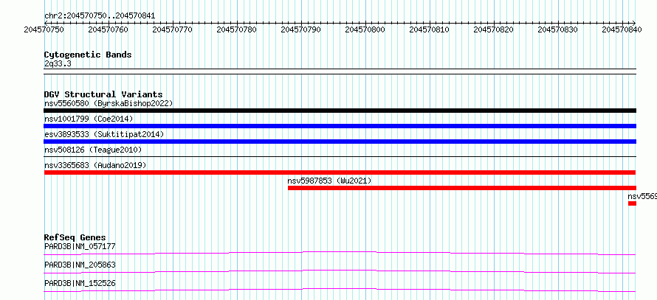Viewport: 657px width, 300px height.
Task: Click the magenta PARD3B|NM_057177 transcript line
Action: (340, 253)
